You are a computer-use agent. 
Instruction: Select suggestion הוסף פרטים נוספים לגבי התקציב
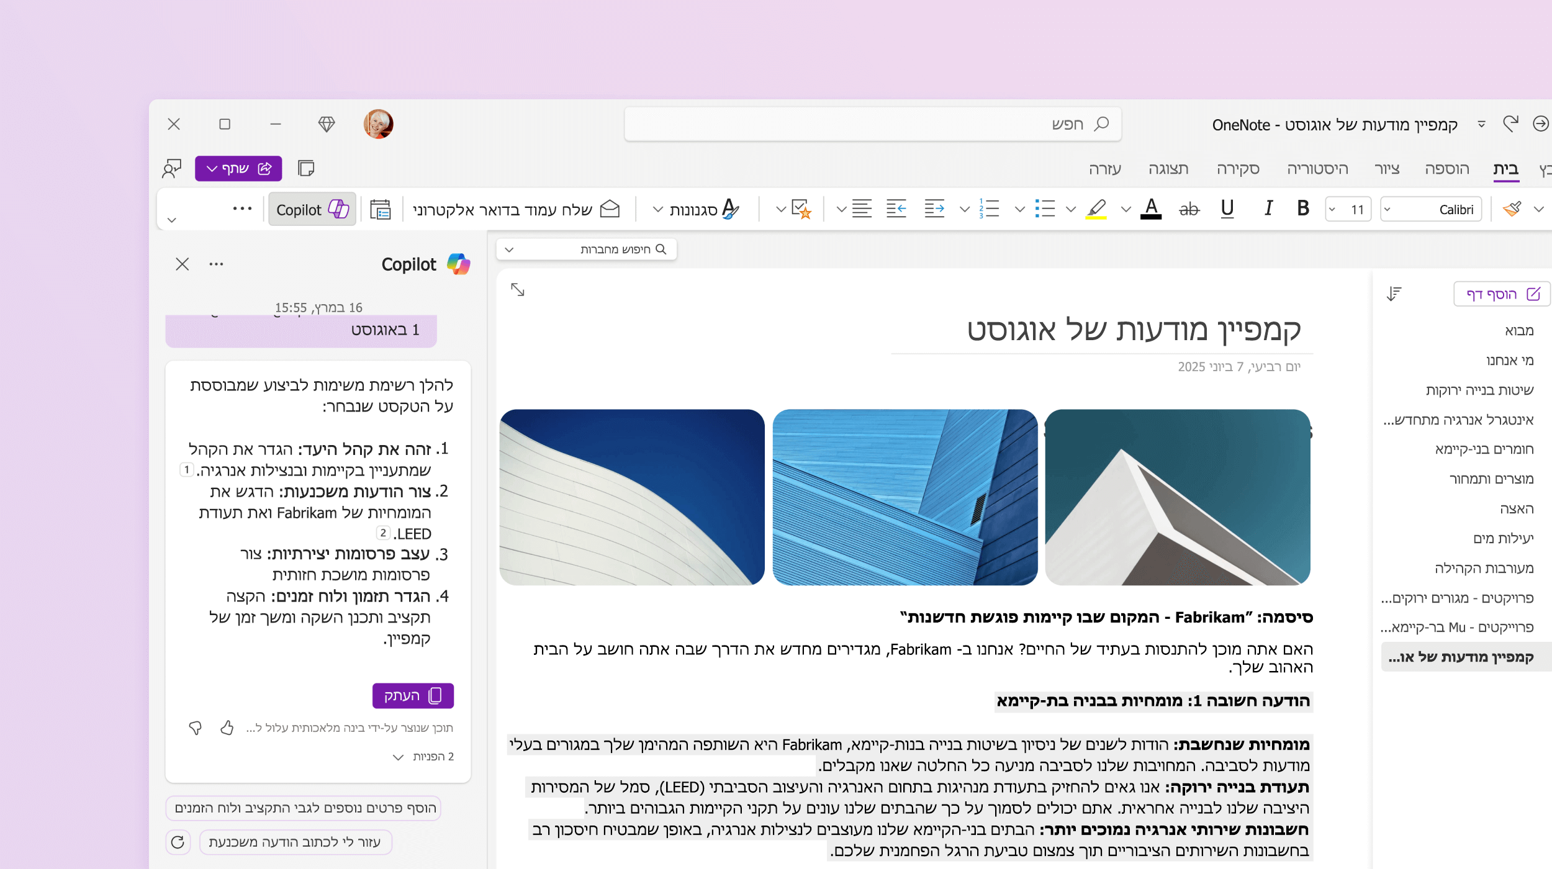tap(304, 808)
